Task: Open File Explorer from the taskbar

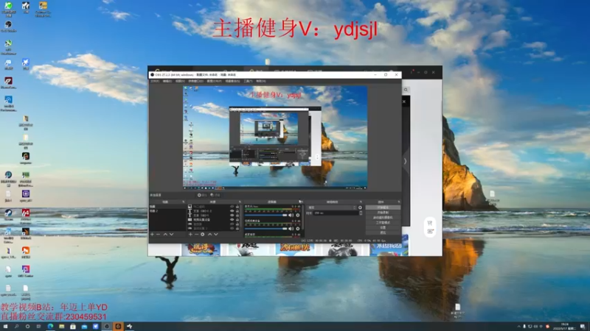Action: pos(61,327)
